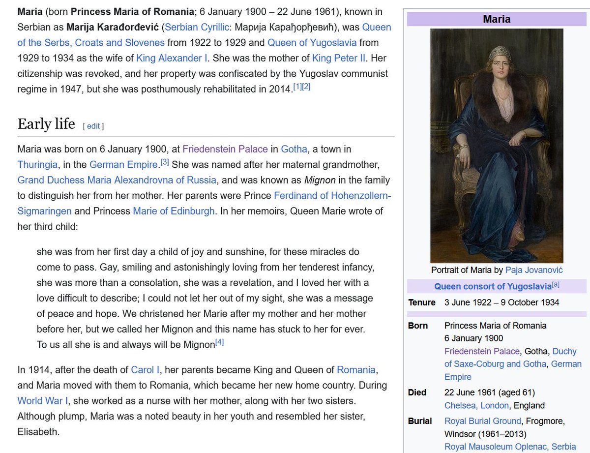The image size is (590, 453).
Task: Open citation reference [3]
Action: pyautogui.click(x=164, y=162)
